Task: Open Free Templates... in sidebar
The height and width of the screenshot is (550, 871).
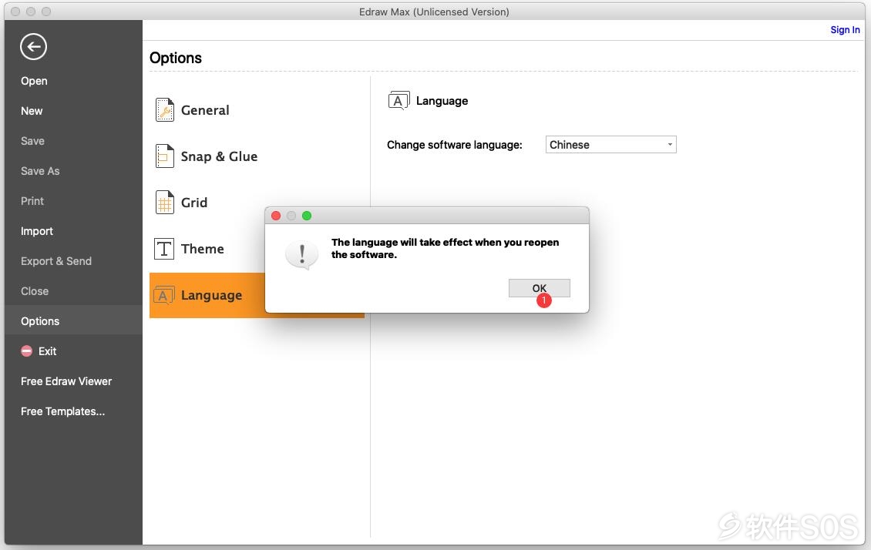Action: [x=62, y=411]
